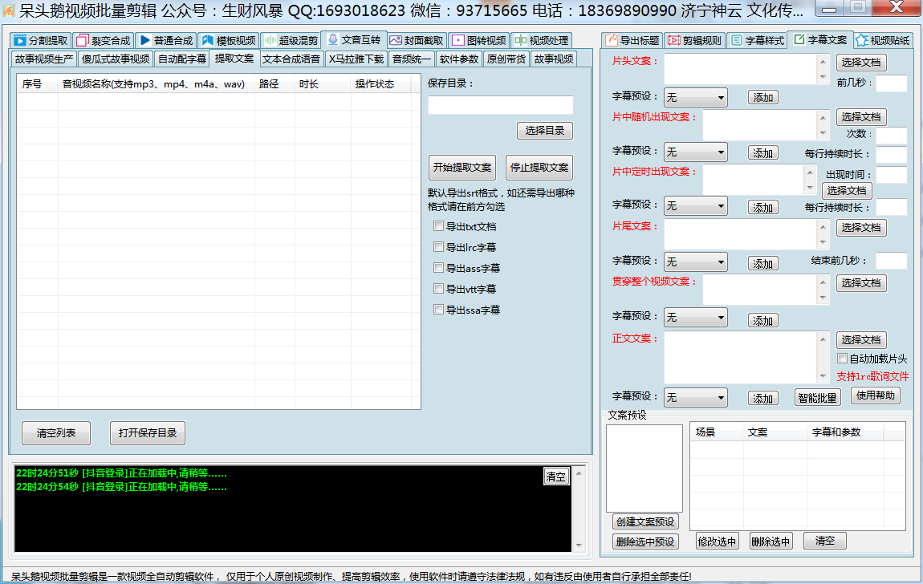Viewport: 923px width, 584px height.
Task: Click 删除选中预设 button
Action: 645,541
